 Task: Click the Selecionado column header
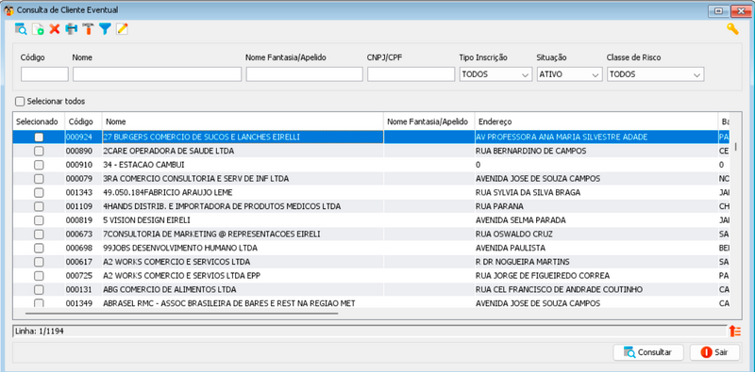(39, 121)
